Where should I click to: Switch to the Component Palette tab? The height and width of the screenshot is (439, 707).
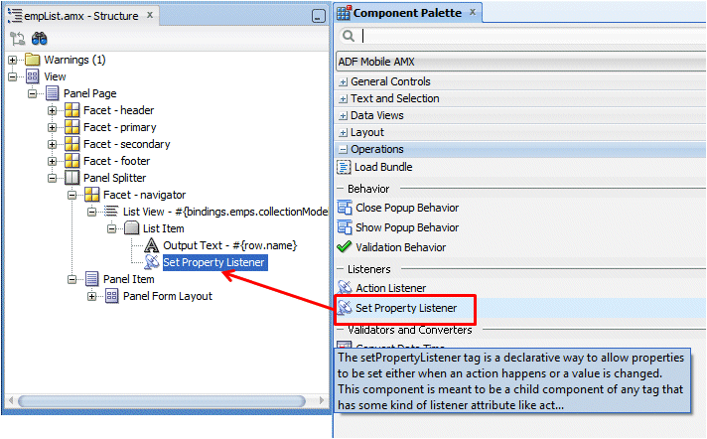(x=407, y=13)
